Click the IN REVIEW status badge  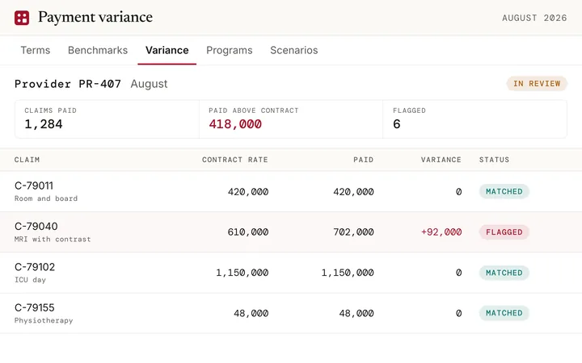[537, 84]
